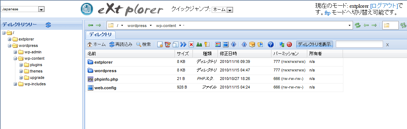This screenshot has height=129, width=407.
Task: Select the wp-includes folder in the tree
Action: pyautogui.click(x=35, y=84)
